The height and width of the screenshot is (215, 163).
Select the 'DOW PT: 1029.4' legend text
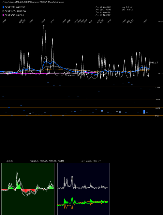click(14, 15)
